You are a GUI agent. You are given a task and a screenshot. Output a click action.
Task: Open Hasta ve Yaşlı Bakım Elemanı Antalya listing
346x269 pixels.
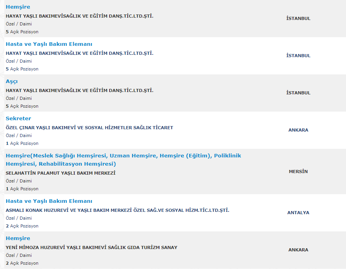[x=49, y=201]
